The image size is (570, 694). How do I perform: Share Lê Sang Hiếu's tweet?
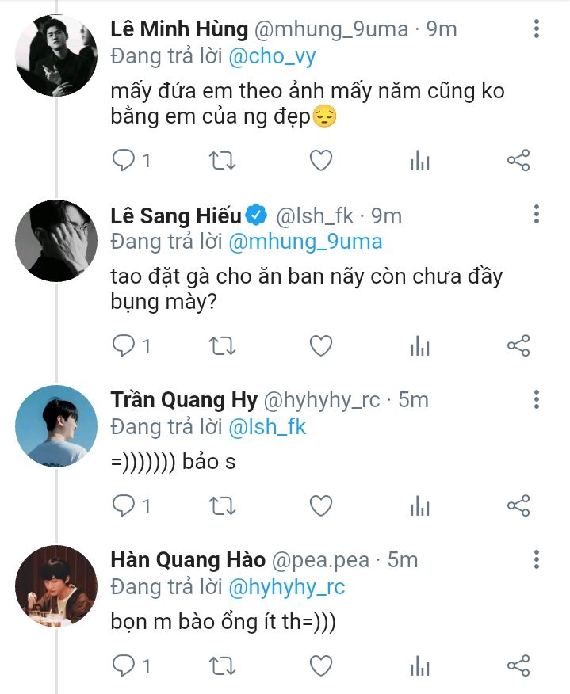[518, 345]
